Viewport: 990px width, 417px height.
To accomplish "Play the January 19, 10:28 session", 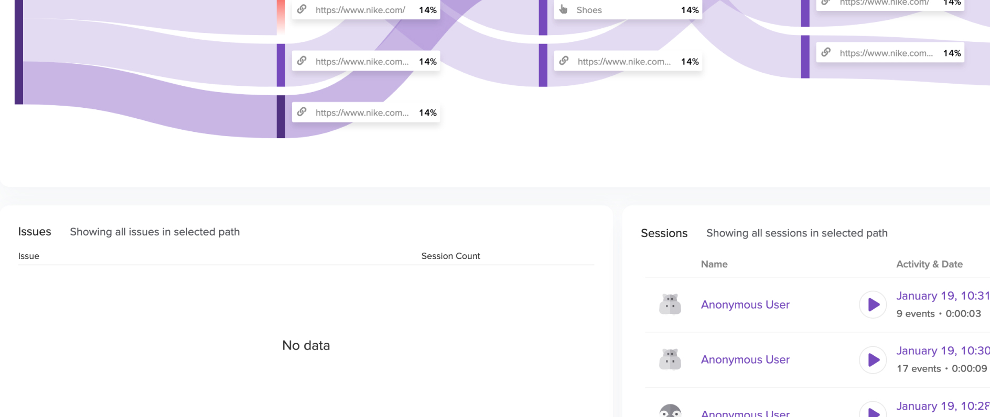I will coord(873,410).
